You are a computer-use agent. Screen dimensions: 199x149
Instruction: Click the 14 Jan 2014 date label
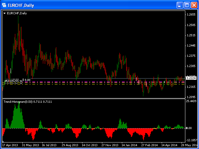[129, 145]
